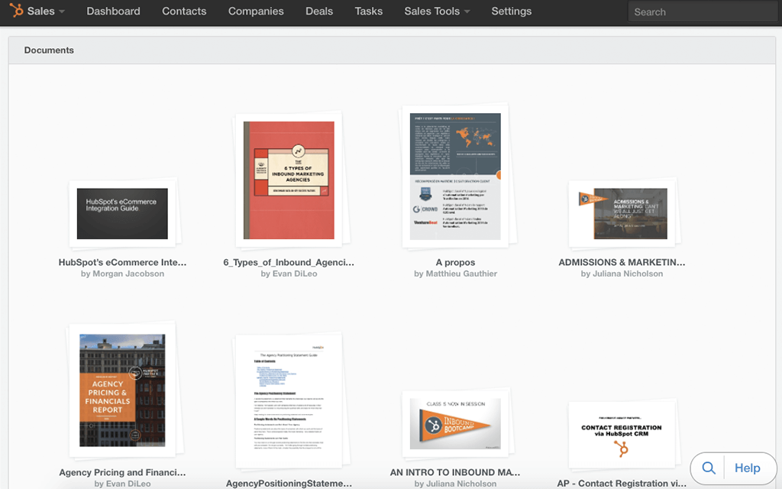Click the author link by Morgan Jacobson
This screenshot has width=782, height=489.
tap(122, 273)
